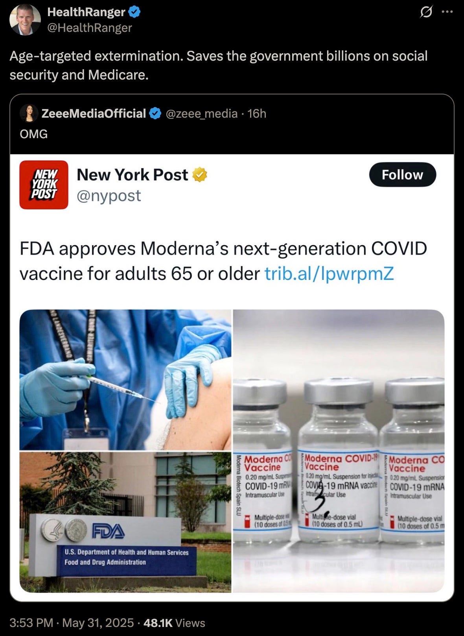This screenshot has width=464, height=636.
Task: Click HealthRanger's blue verified badge
Action: point(135,12)
